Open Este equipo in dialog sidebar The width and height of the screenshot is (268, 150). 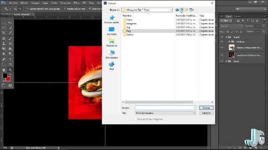(x=112, y=55)
